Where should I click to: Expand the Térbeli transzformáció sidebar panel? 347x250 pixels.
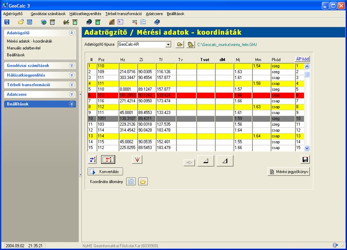coord(71,84)
